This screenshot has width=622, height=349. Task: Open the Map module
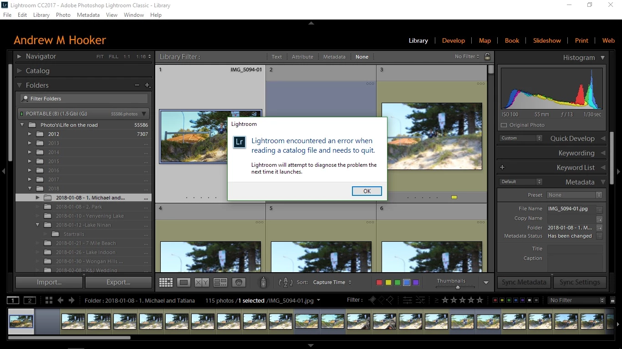(485, 40)
